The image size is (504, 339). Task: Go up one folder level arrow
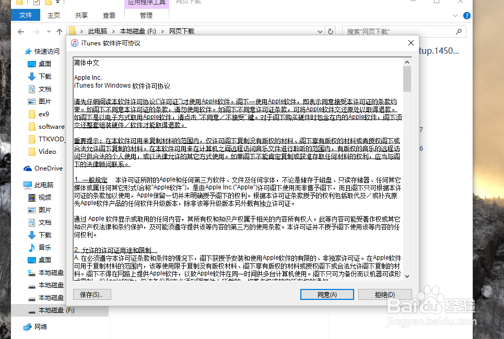click(60, 31)
